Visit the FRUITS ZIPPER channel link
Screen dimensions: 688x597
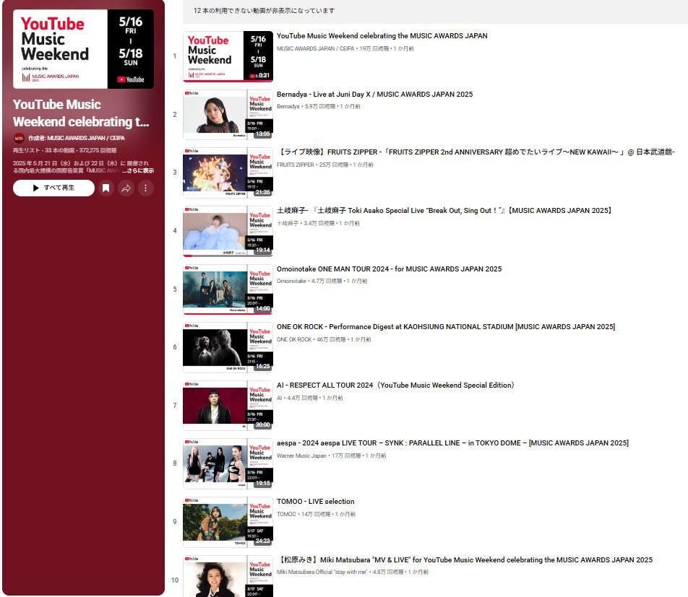pyautogui.click(x=296, y=165)
